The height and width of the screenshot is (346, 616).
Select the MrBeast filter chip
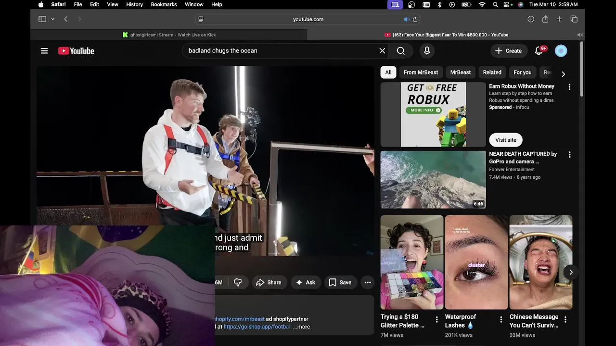pos(461,73)
